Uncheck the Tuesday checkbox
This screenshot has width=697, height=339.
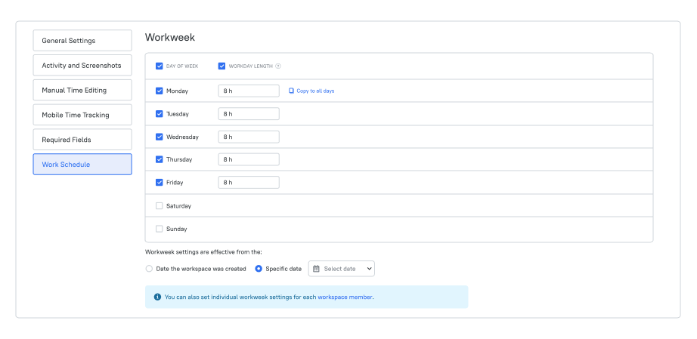(x=160, y=114)
